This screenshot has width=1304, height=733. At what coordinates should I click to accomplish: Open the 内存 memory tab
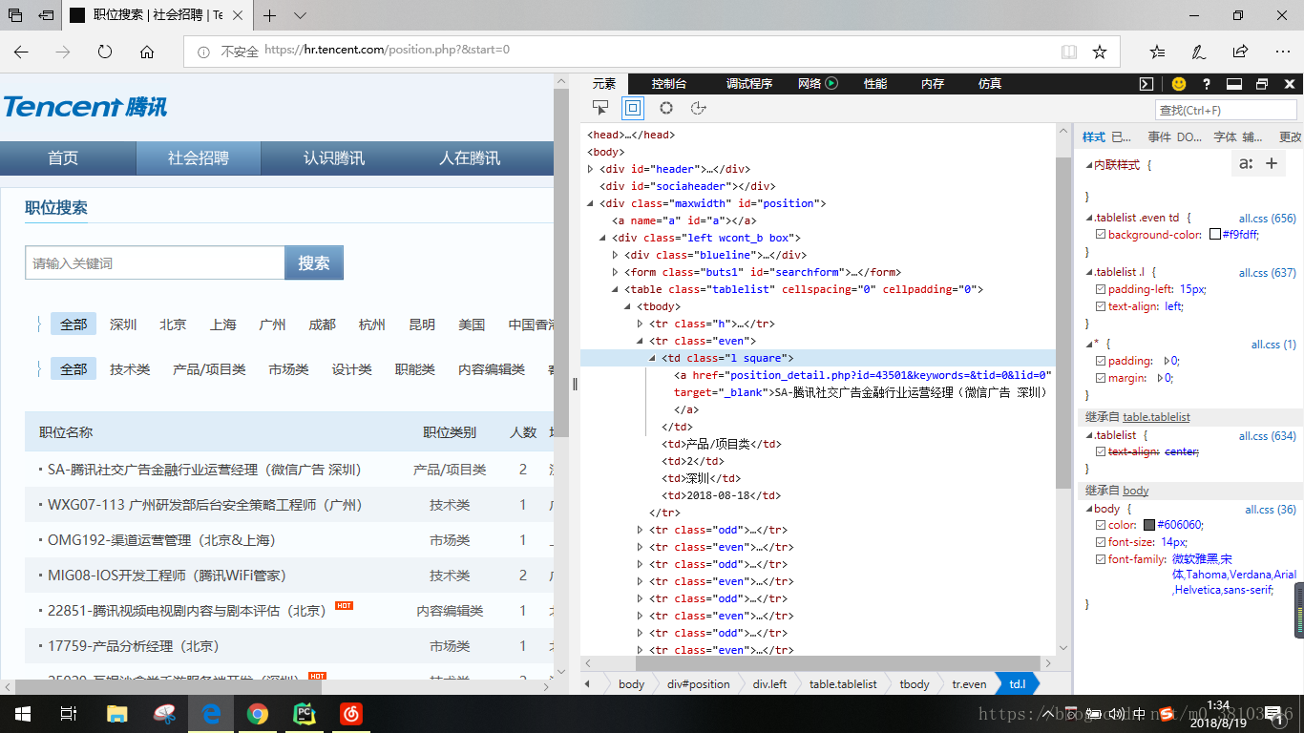pyautogui.click(x=933, y=84)
